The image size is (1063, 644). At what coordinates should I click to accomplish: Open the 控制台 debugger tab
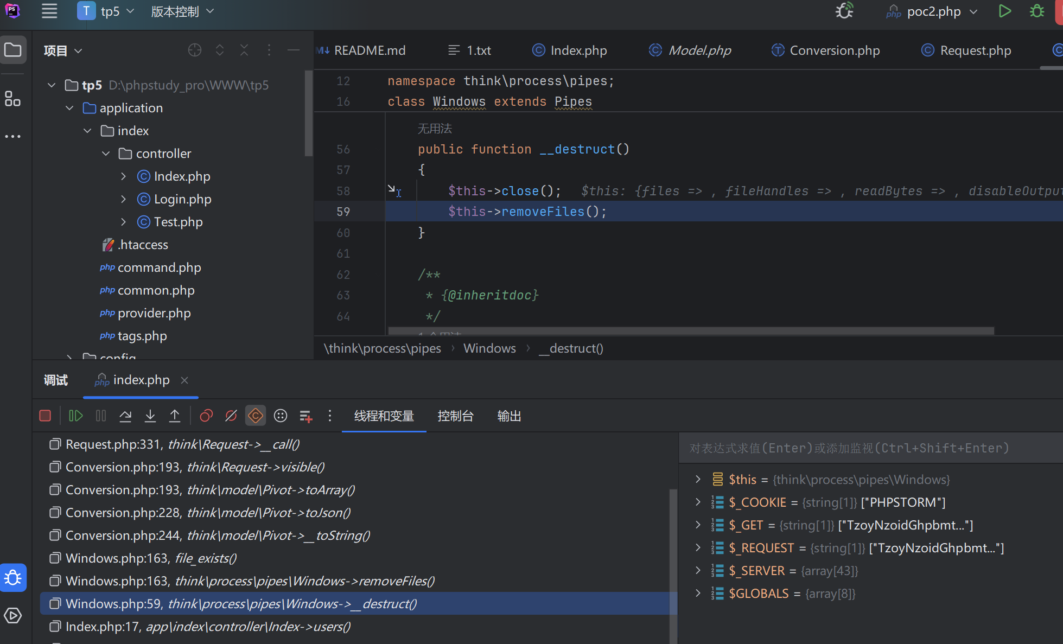(x=455, y=416)
